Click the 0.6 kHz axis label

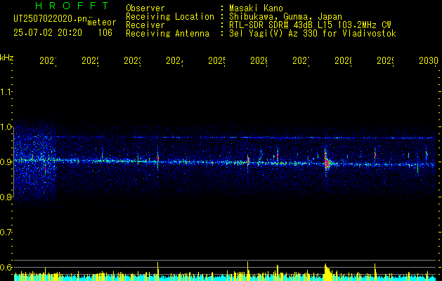click(6, 267)
